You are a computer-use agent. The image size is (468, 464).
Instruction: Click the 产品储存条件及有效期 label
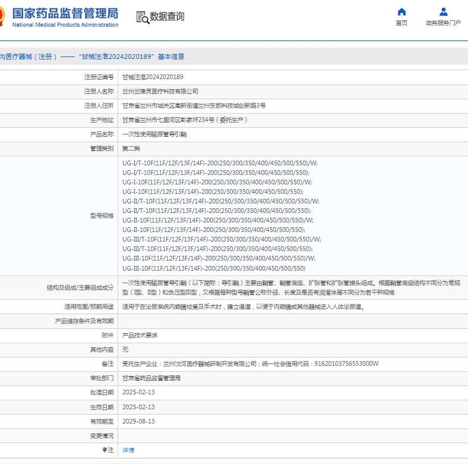coord(84,321)
